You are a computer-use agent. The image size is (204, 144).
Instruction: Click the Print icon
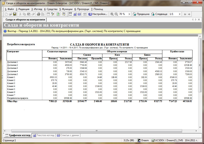(38, 14)
